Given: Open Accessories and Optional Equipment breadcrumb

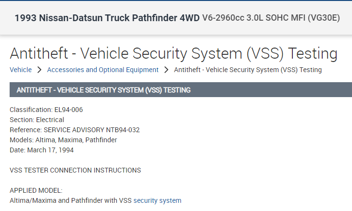Looking at the screenshot, I should tap(102, 70).
